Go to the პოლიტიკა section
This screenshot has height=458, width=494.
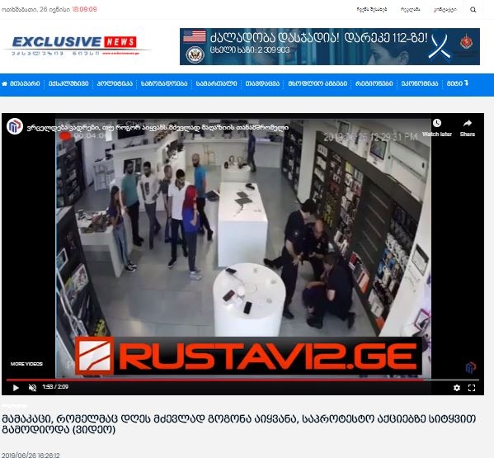pyautogui.click(x=115, y=84)
